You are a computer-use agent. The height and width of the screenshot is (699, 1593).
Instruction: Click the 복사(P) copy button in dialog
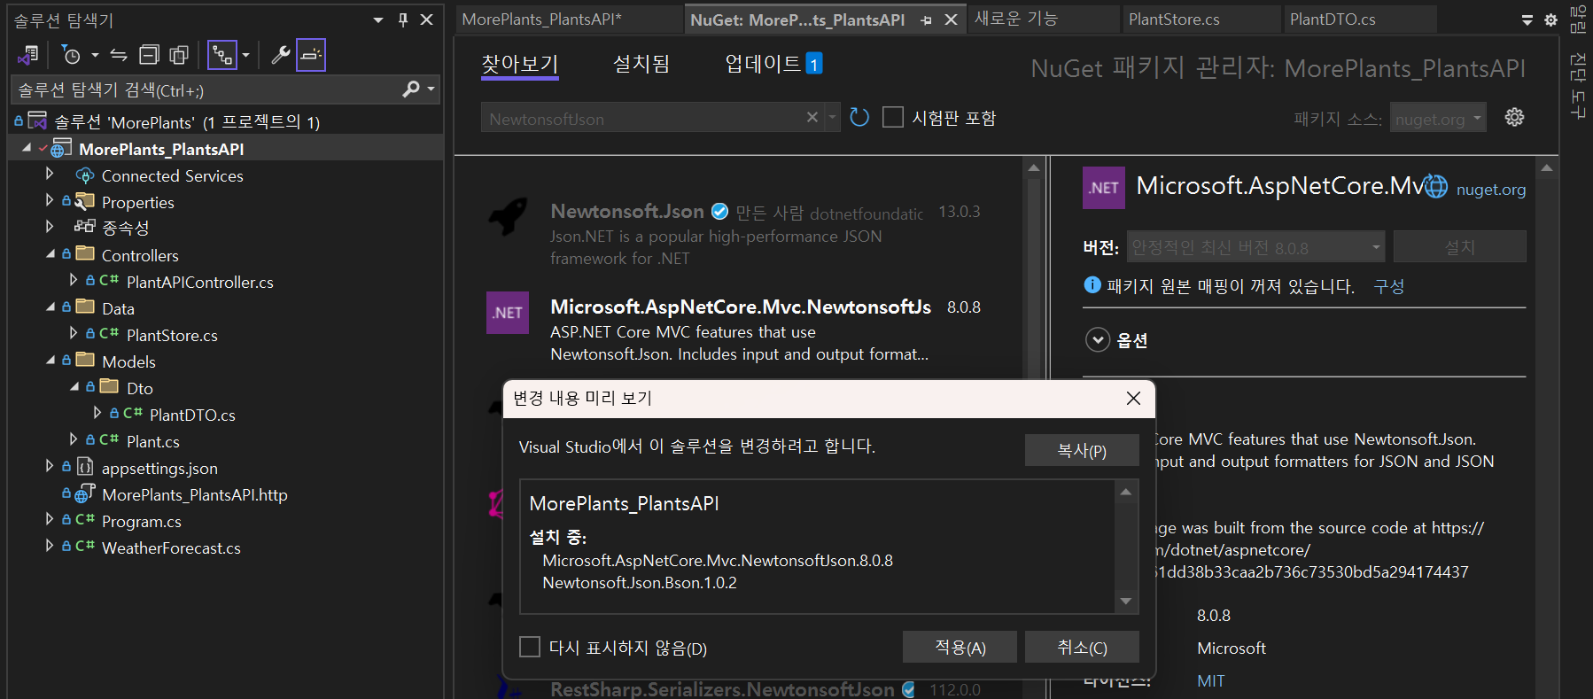coord(1082,450)
